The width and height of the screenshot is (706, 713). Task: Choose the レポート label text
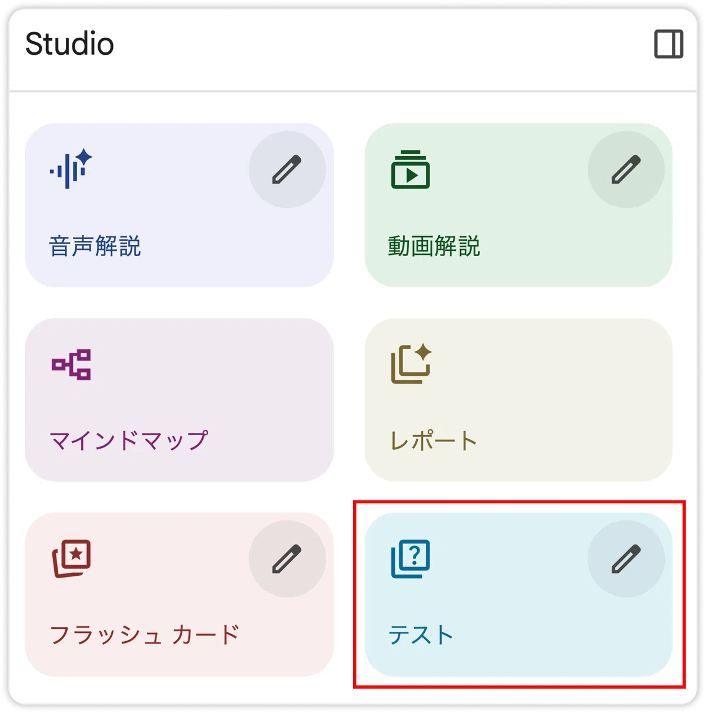pos(434,440)
